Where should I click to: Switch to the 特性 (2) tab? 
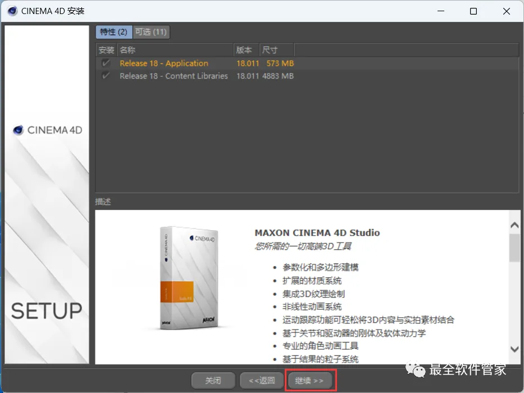113,32
